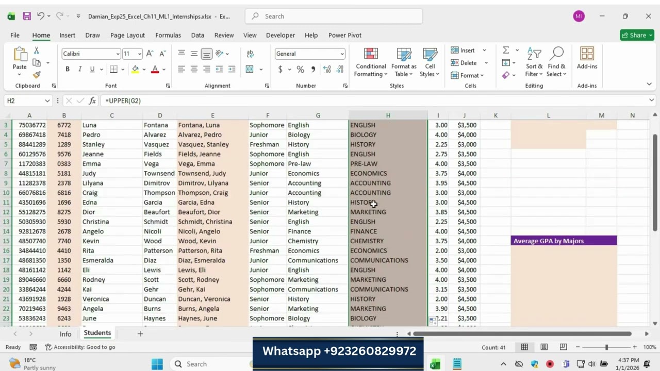Toggle Bottom Align in Alignment group
This screenshot has width=660, height=371.
pos(206,54)
